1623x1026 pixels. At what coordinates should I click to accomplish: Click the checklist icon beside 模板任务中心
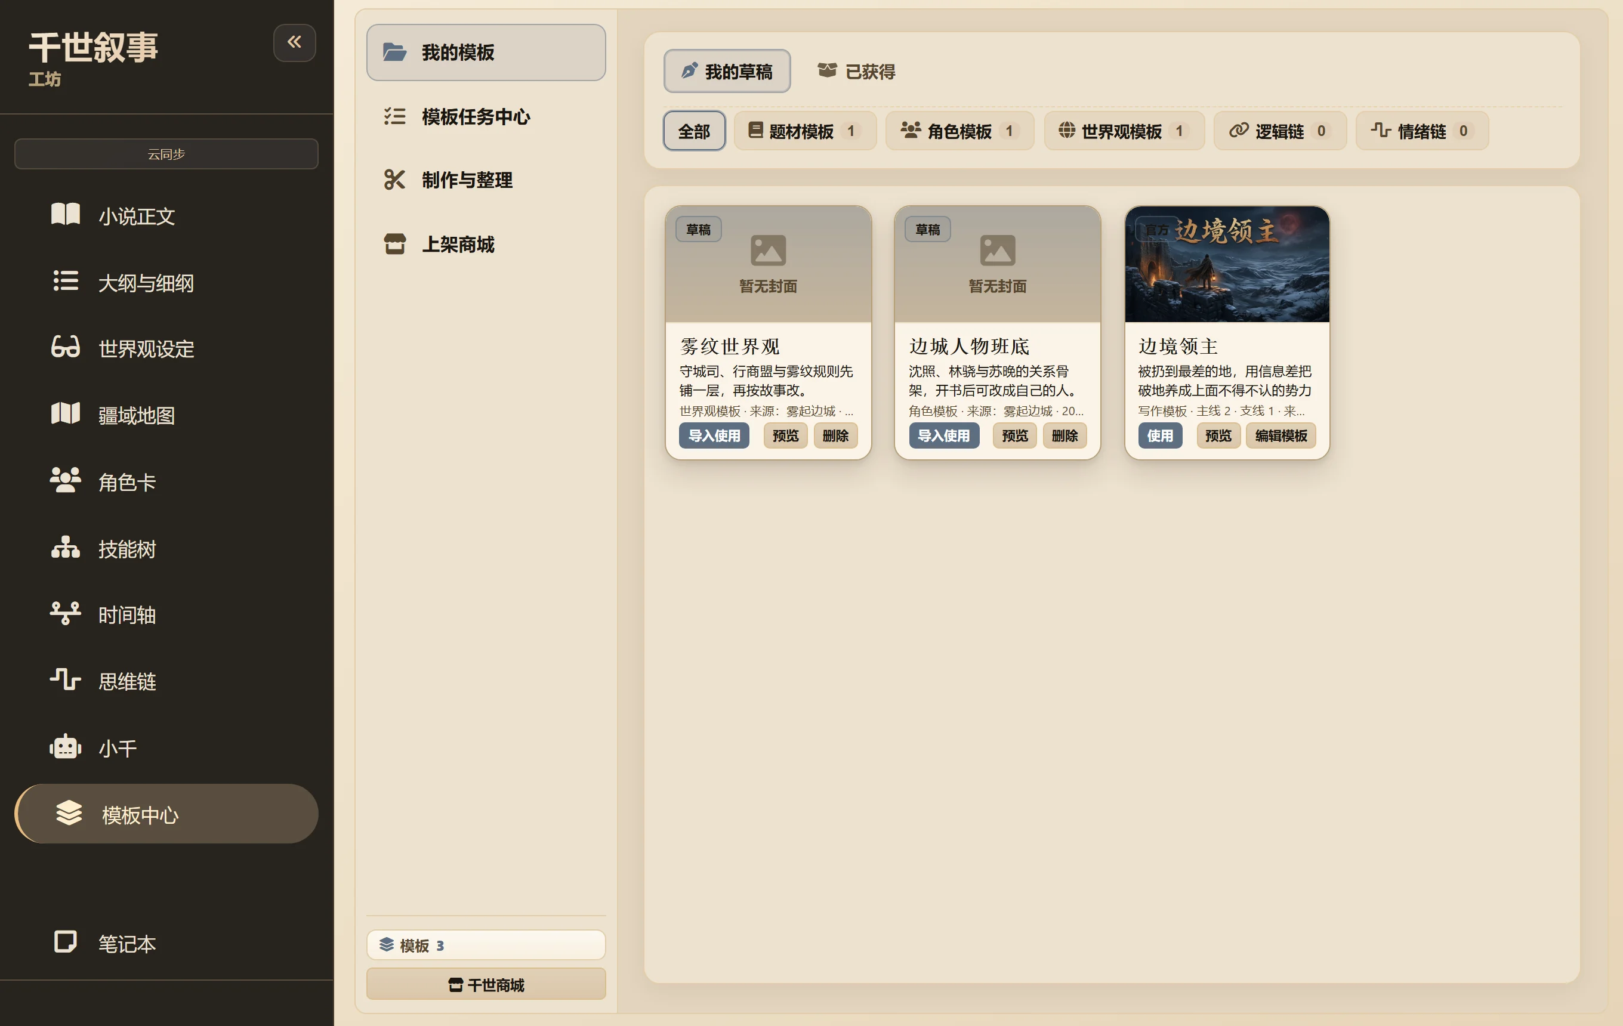pyautogui.click(x=394, y=116)
